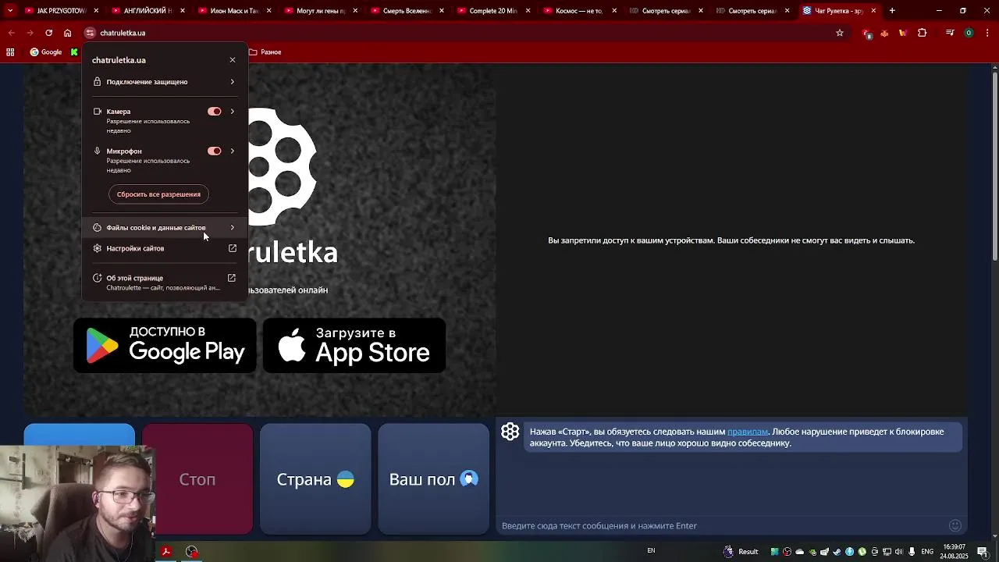
Task: Open Windows notification center icon
Action: coord(983,552)
